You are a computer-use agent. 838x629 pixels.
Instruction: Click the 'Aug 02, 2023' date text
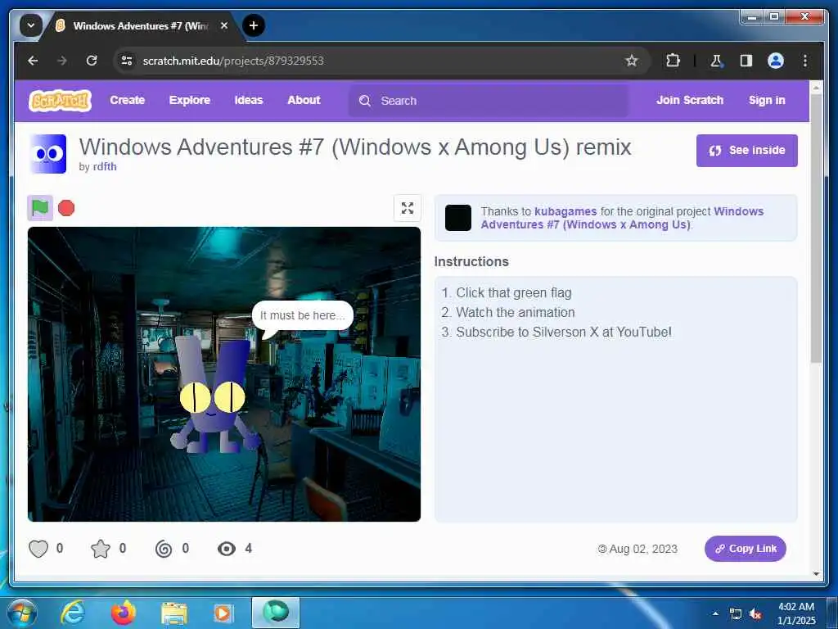(x=643, y=549)
